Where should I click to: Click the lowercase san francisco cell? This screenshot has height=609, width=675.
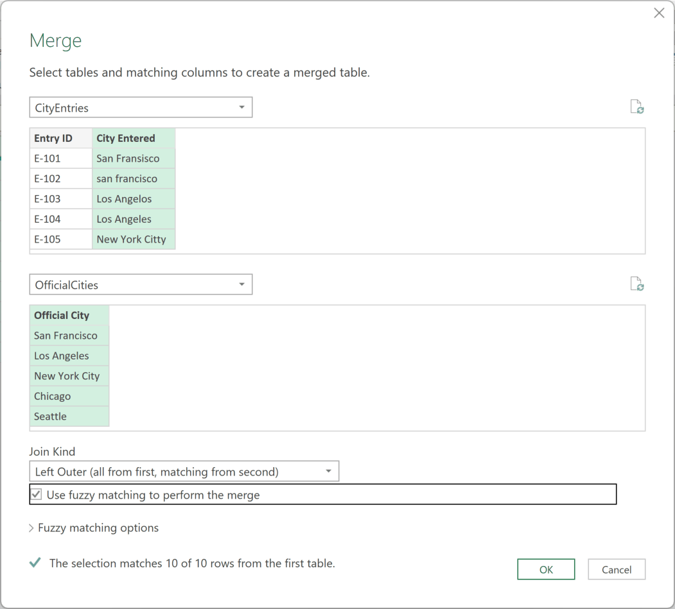134,178
